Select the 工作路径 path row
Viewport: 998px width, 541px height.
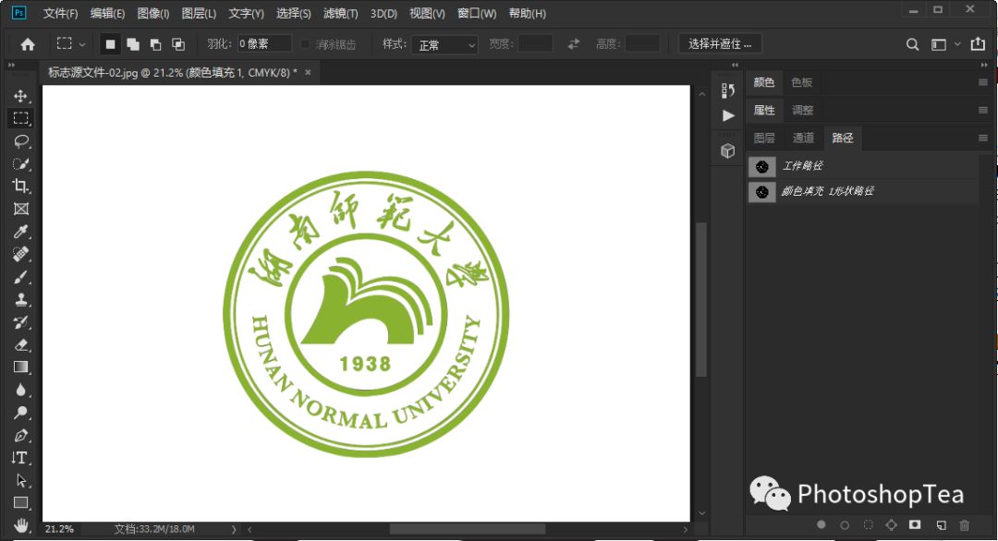[863, 166]
